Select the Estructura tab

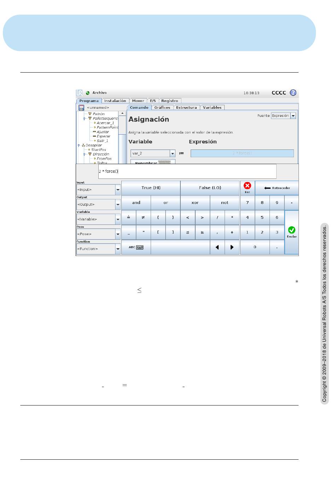click(186, 108)
